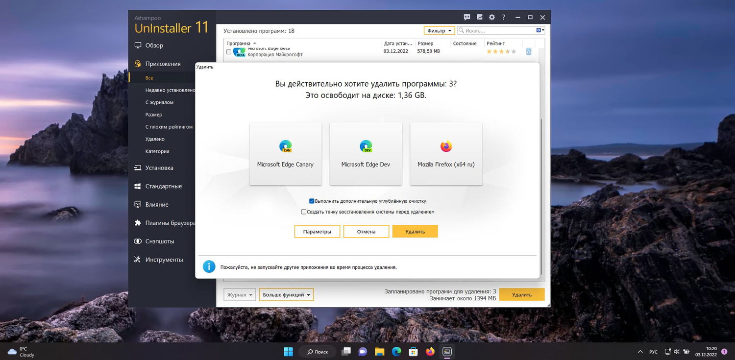Click the Параметры button in dialog

(317, 231)
